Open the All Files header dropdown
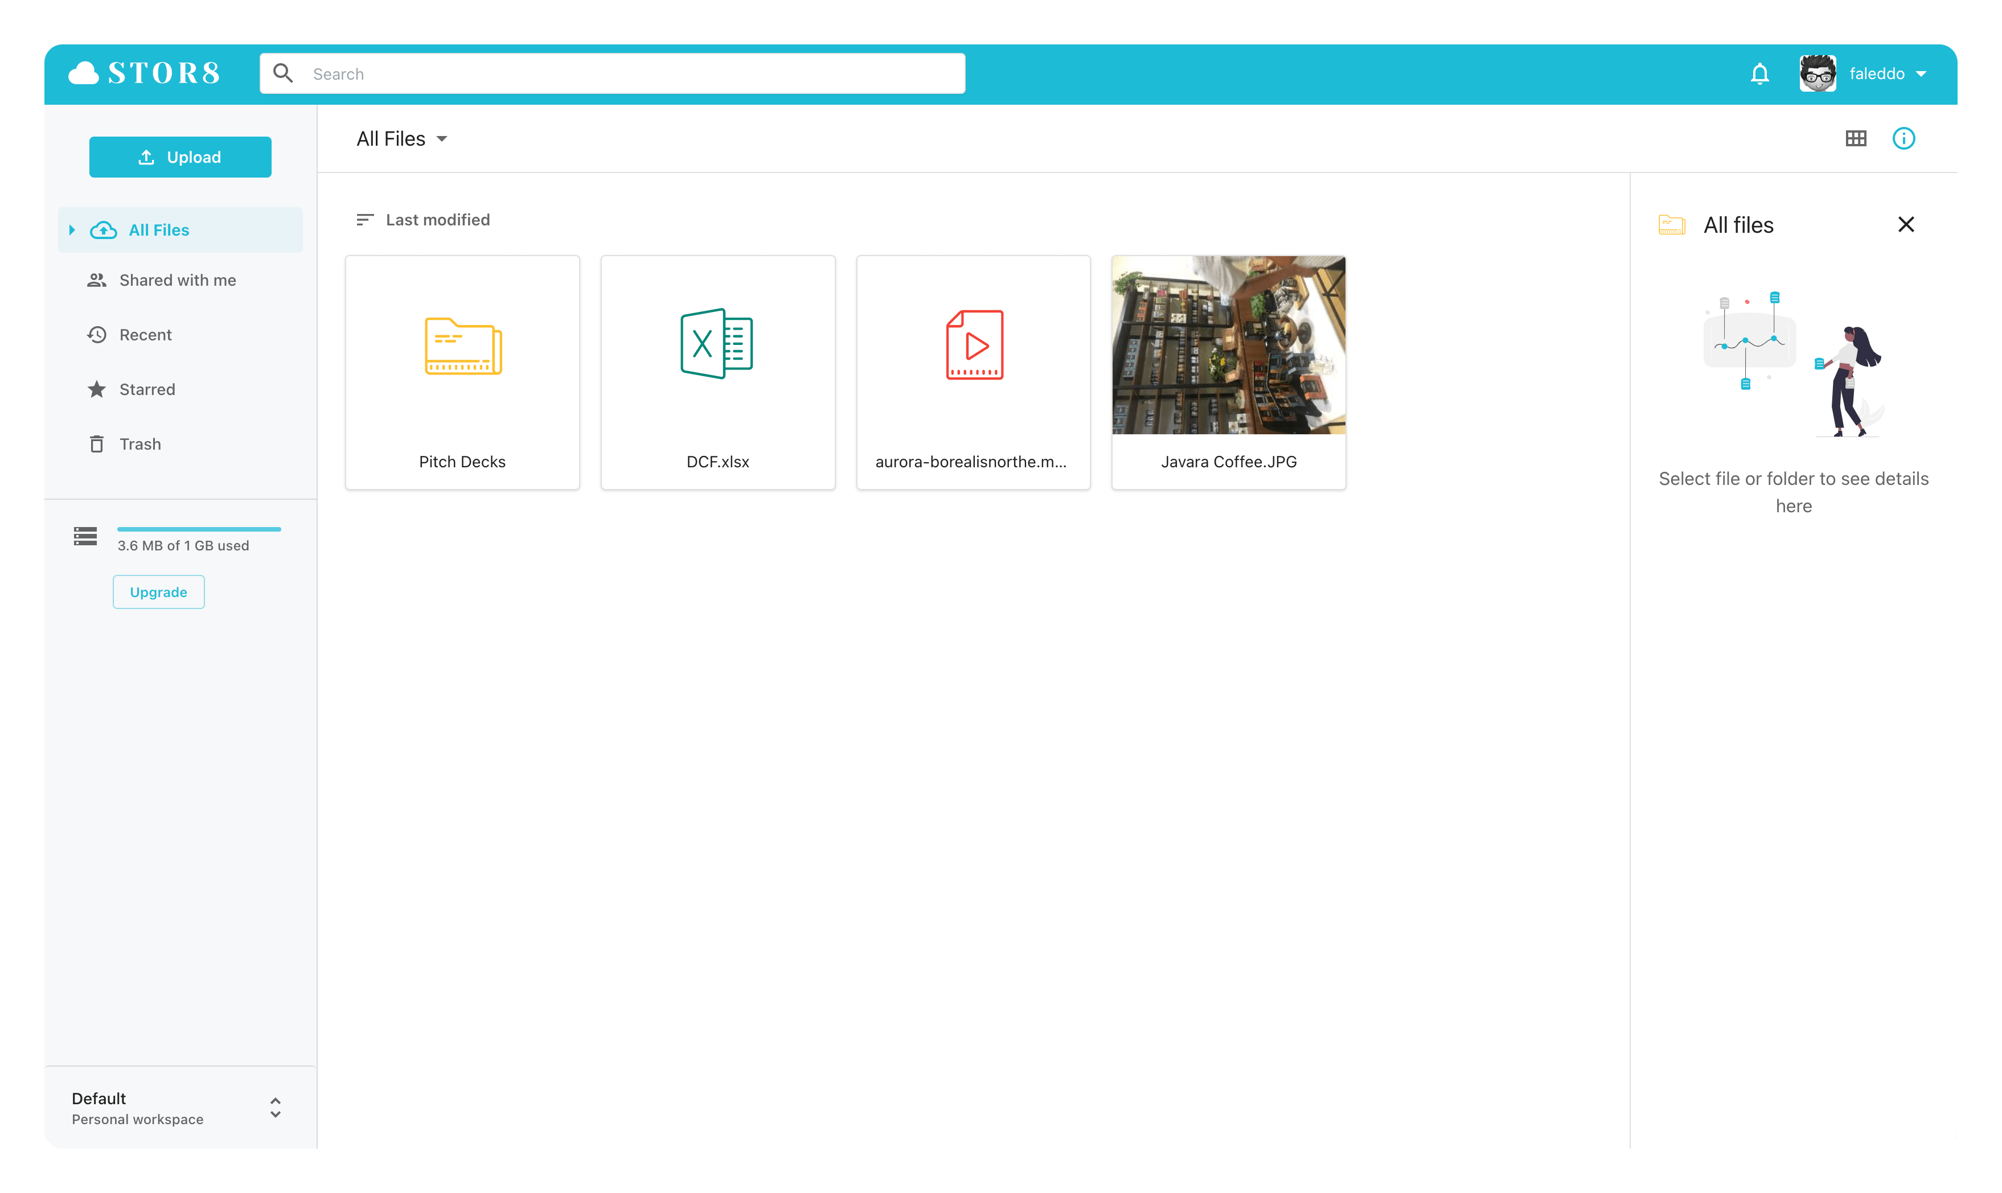2002x1193 pixels. (x=402, y=139)
